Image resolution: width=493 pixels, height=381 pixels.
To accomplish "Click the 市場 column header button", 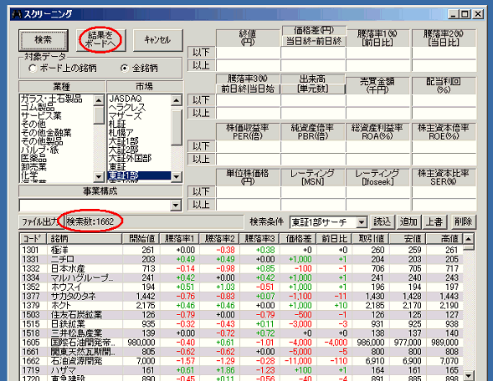I will (x=145, y=86).
